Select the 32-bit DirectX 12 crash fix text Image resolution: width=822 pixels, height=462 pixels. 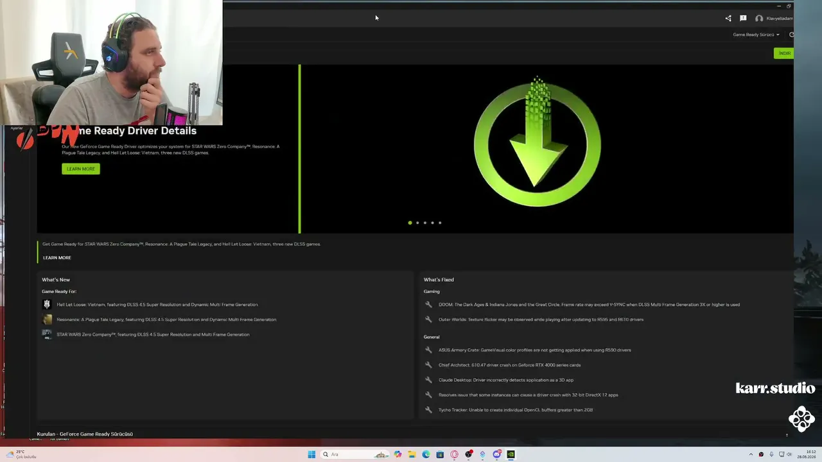click(529, 395)
